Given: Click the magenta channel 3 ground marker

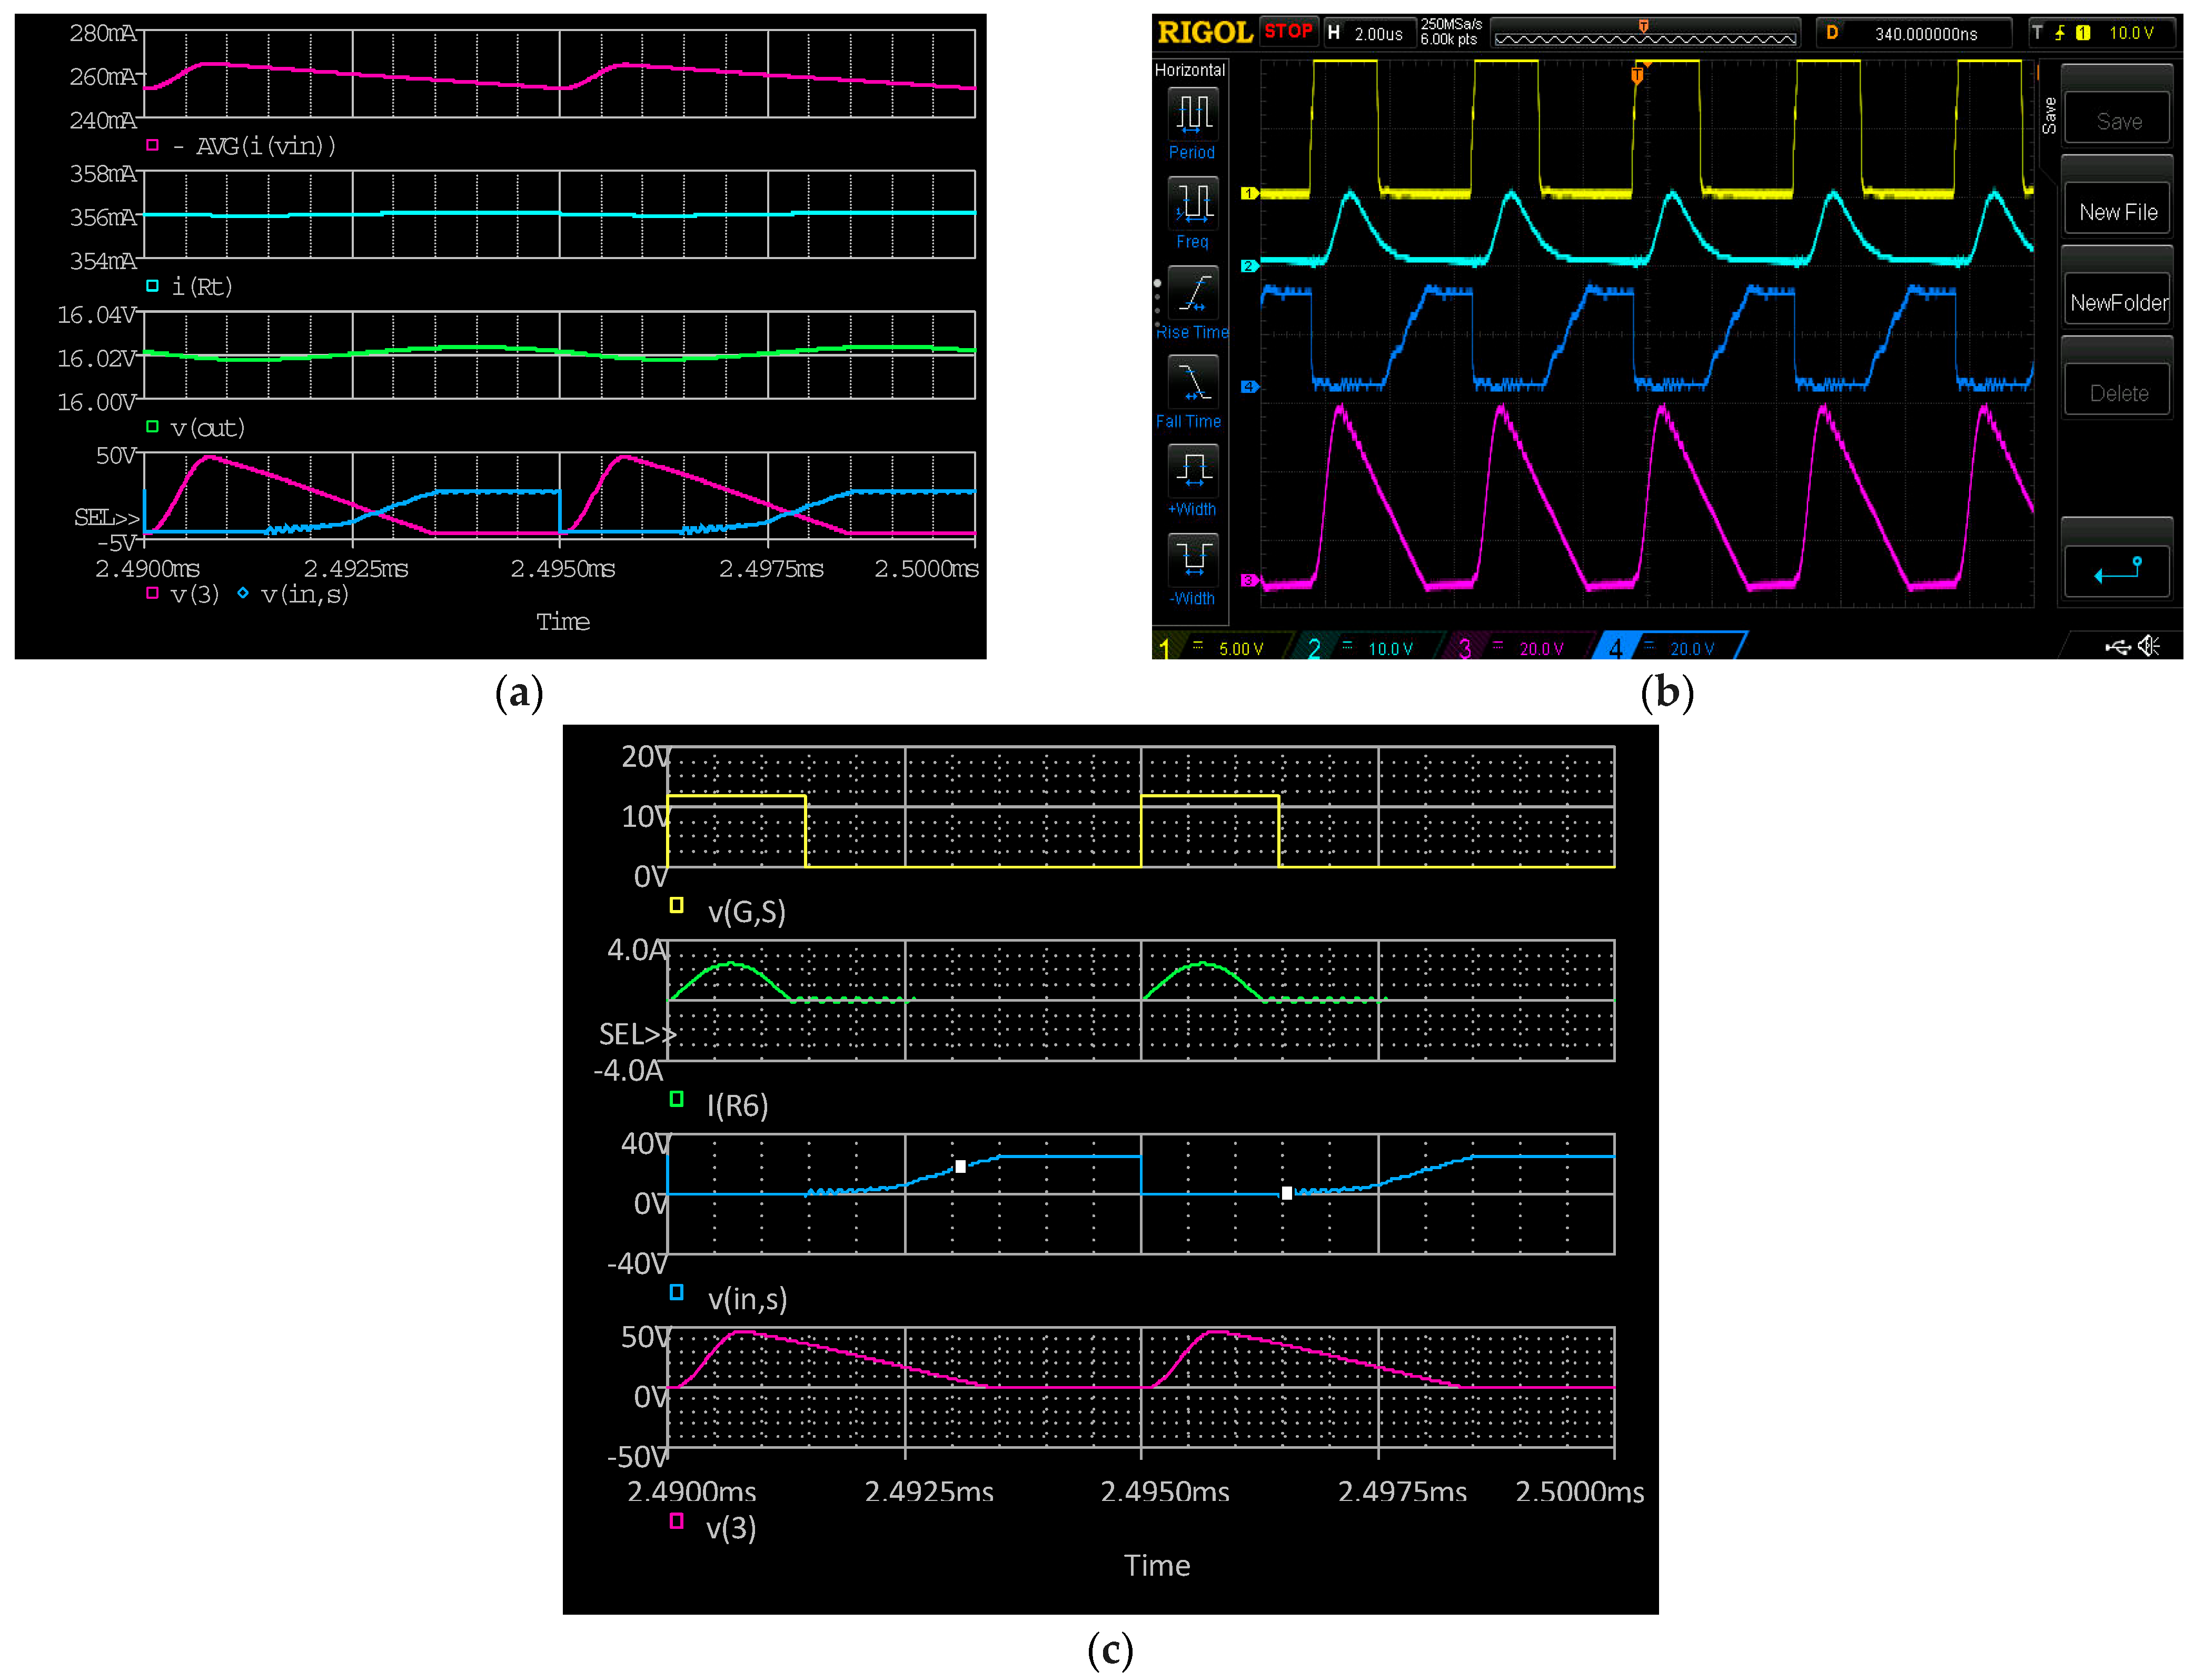Looking at the screenshot, I should (x=1248, y=580).
